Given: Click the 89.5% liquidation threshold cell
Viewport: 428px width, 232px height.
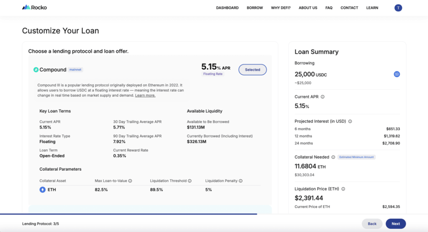Looking at the screenshot, I should [156, 190].
